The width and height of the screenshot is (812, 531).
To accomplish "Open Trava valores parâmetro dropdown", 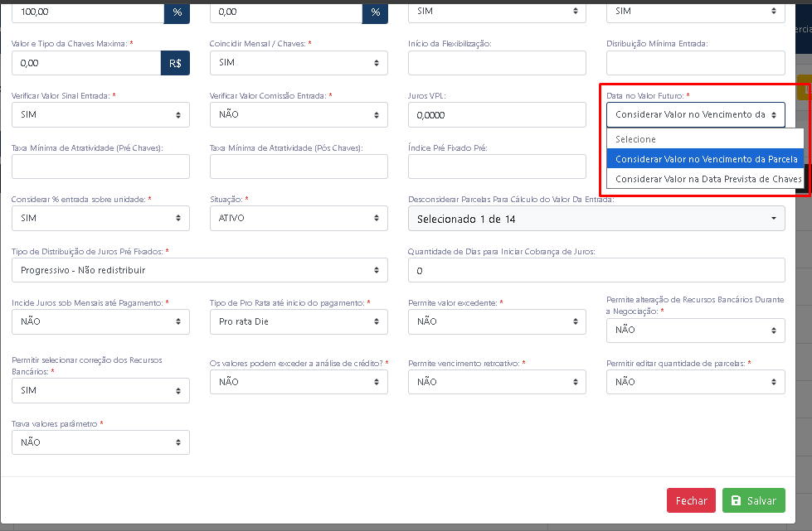I will coord(100,442).
